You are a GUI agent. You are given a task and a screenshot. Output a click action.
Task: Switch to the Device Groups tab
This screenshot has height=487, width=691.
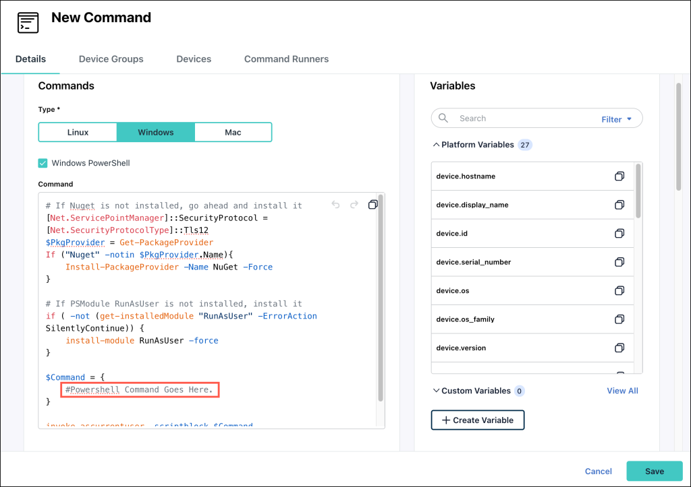tap(111, 59)
